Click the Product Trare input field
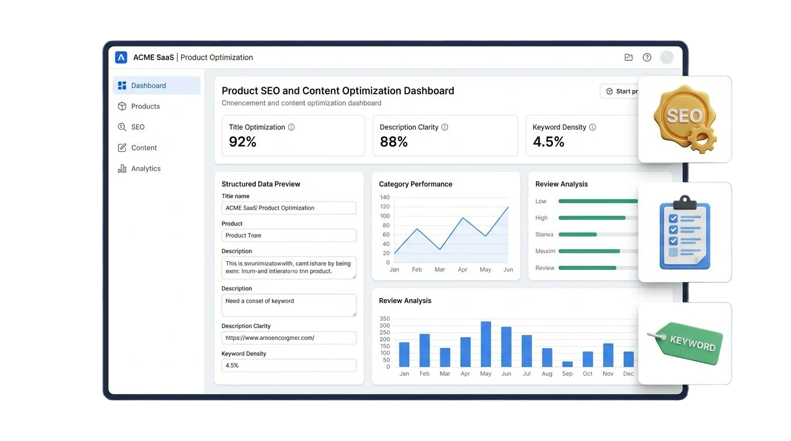The width and height of the screenshot is (791, 441). 289,235
